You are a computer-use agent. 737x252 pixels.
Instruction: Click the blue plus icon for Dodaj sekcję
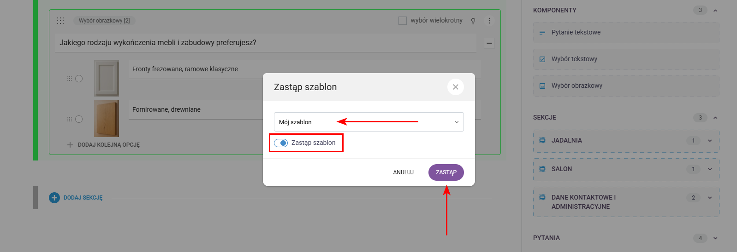click(54, 198)
